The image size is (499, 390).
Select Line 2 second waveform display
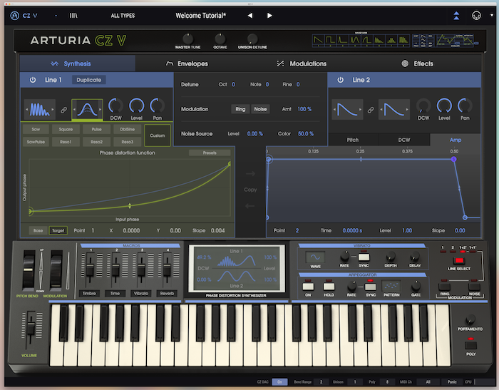click(394, 110)
